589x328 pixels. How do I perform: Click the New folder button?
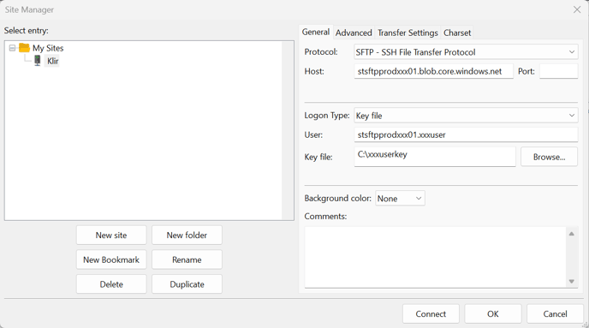tap(187, 235)
